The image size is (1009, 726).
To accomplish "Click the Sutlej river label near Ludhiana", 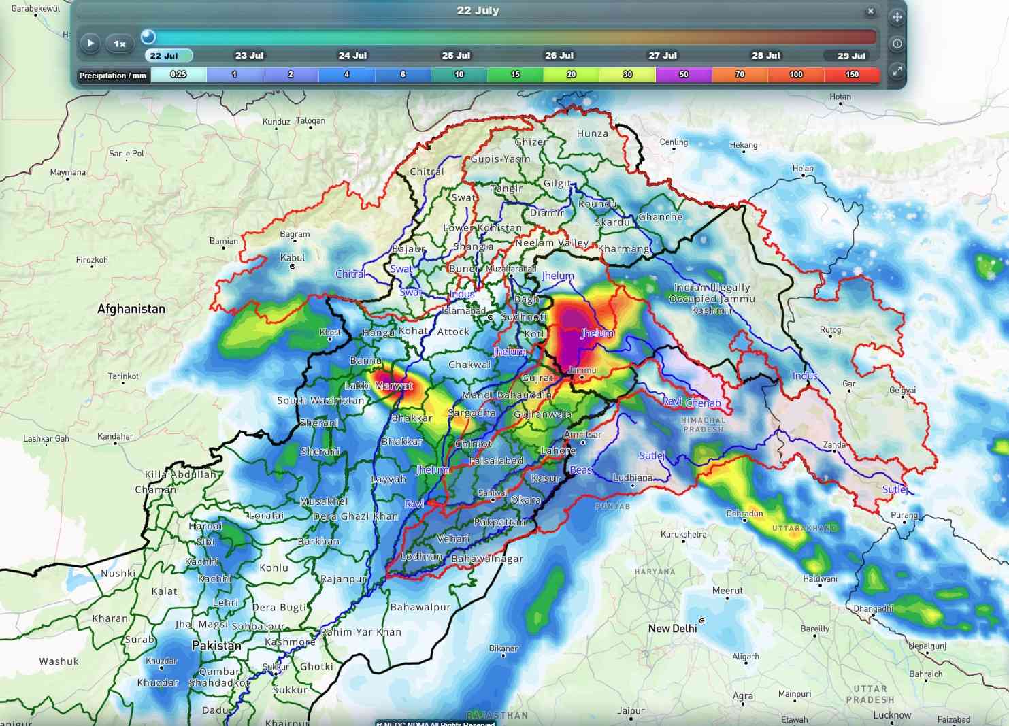I will click(652, 456).
